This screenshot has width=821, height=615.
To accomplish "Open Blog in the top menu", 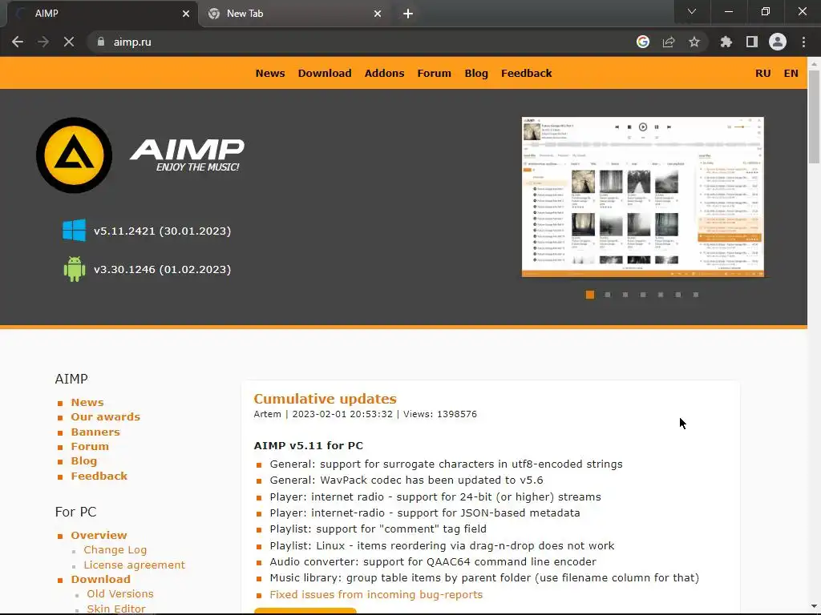I will 476,73.
